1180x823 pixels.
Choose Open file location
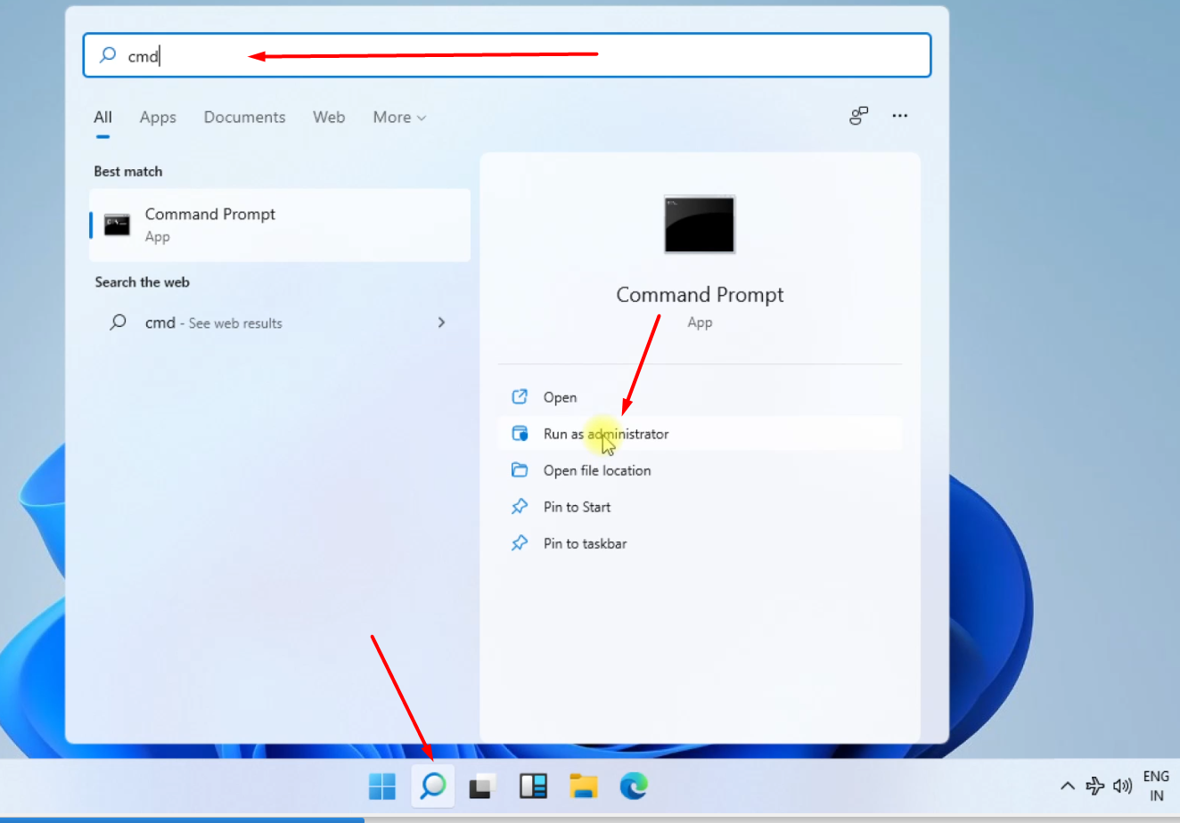pyautogui.click(x=700, y=470)
